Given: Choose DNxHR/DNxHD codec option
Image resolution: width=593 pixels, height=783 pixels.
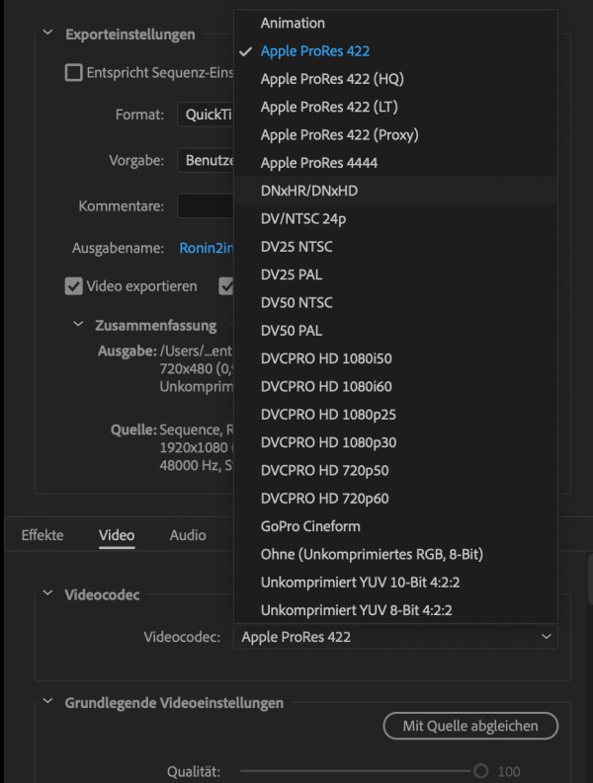Looking at the screenshot, I should [395, 191].
